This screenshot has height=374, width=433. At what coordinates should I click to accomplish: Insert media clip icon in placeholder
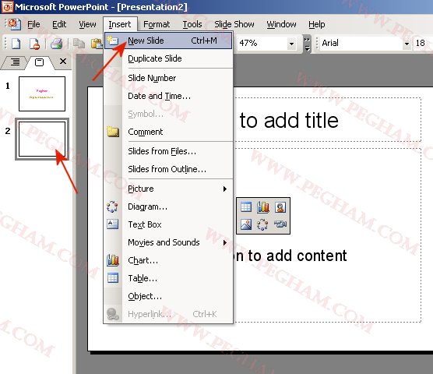coord(280,224)
